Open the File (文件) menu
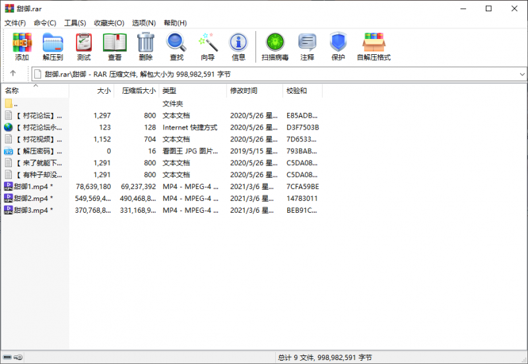The width and height of the screenshot is (528, 364). [15, 23]
